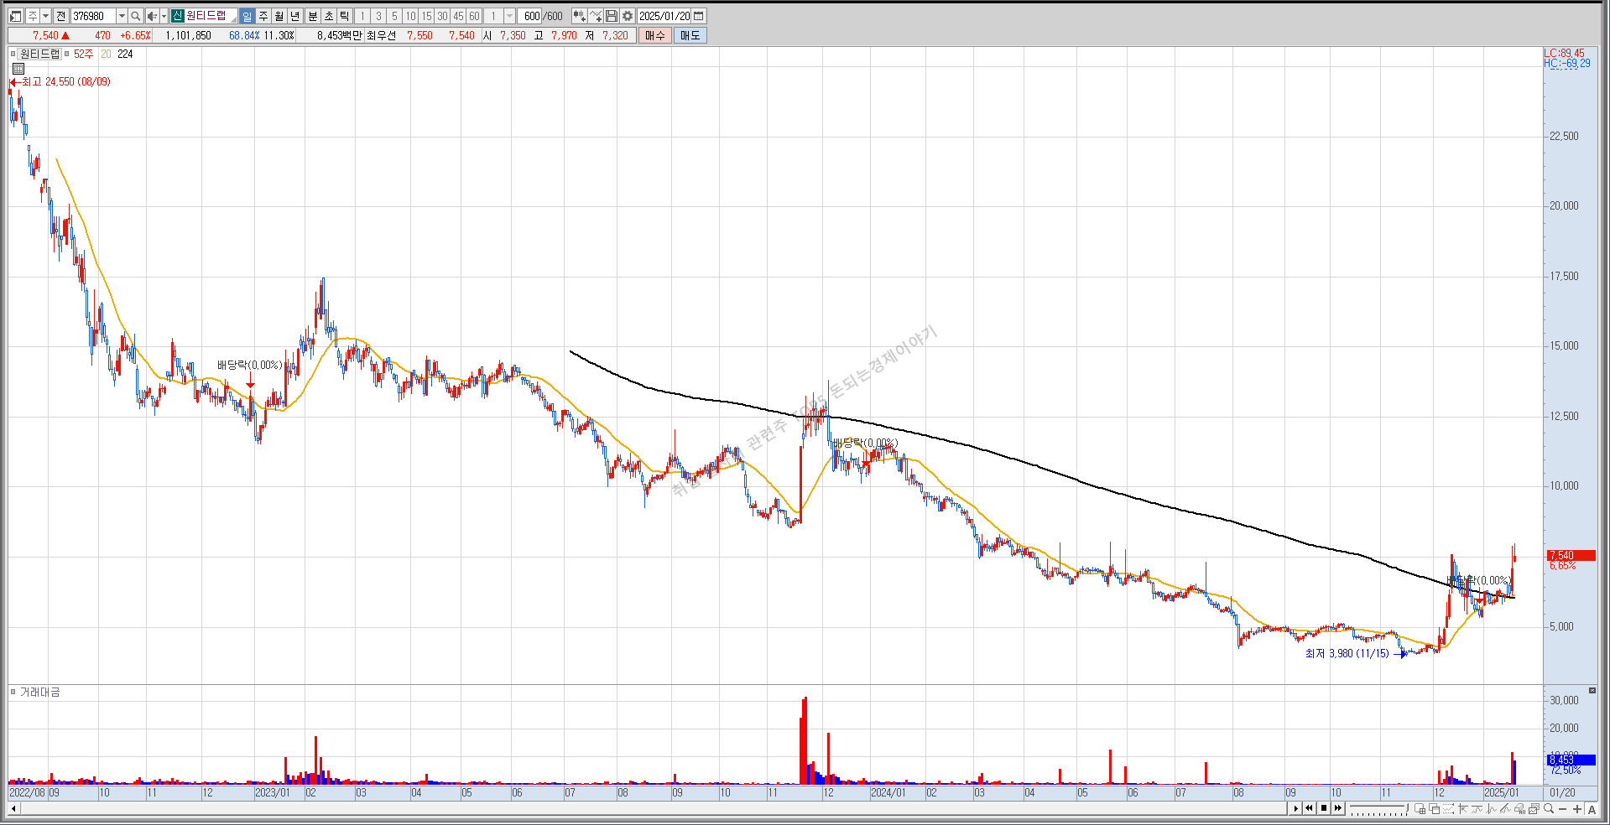Select yearly 년 chart period

tap(294, 16)
